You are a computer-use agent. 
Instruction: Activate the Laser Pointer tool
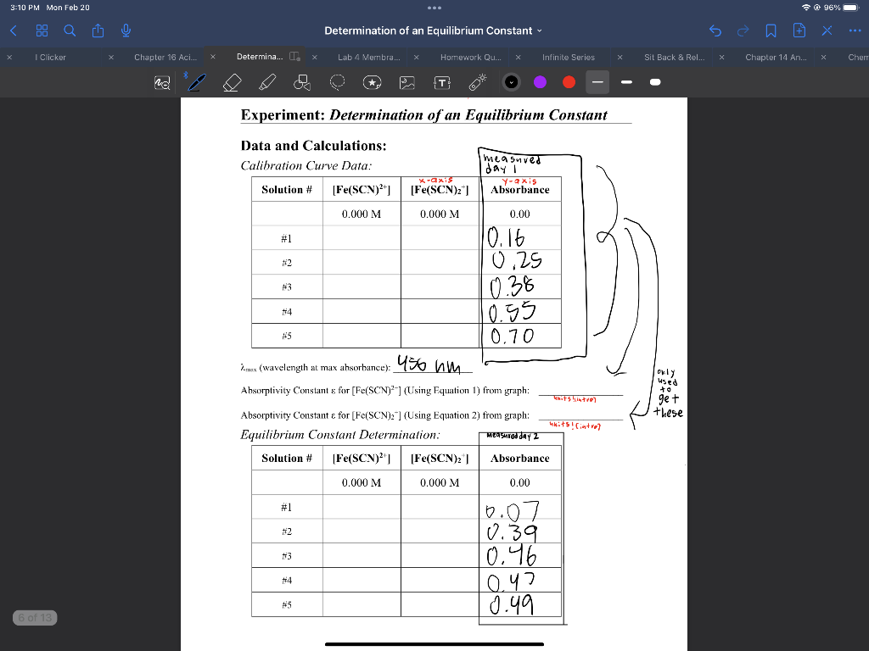[x=476, y=82]
